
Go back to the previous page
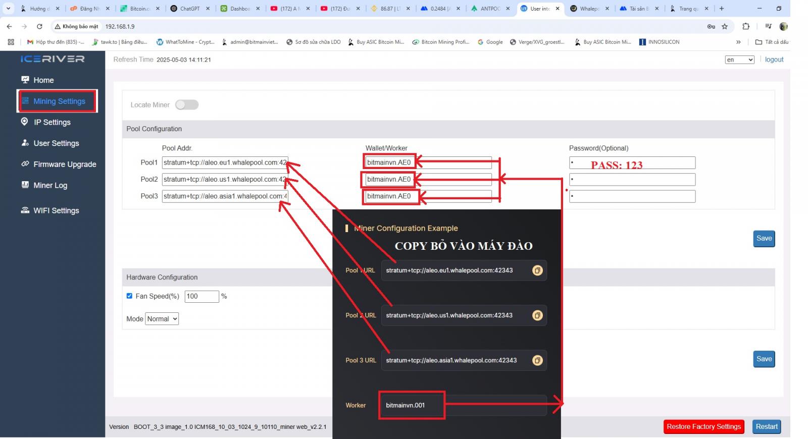(9, 26)
